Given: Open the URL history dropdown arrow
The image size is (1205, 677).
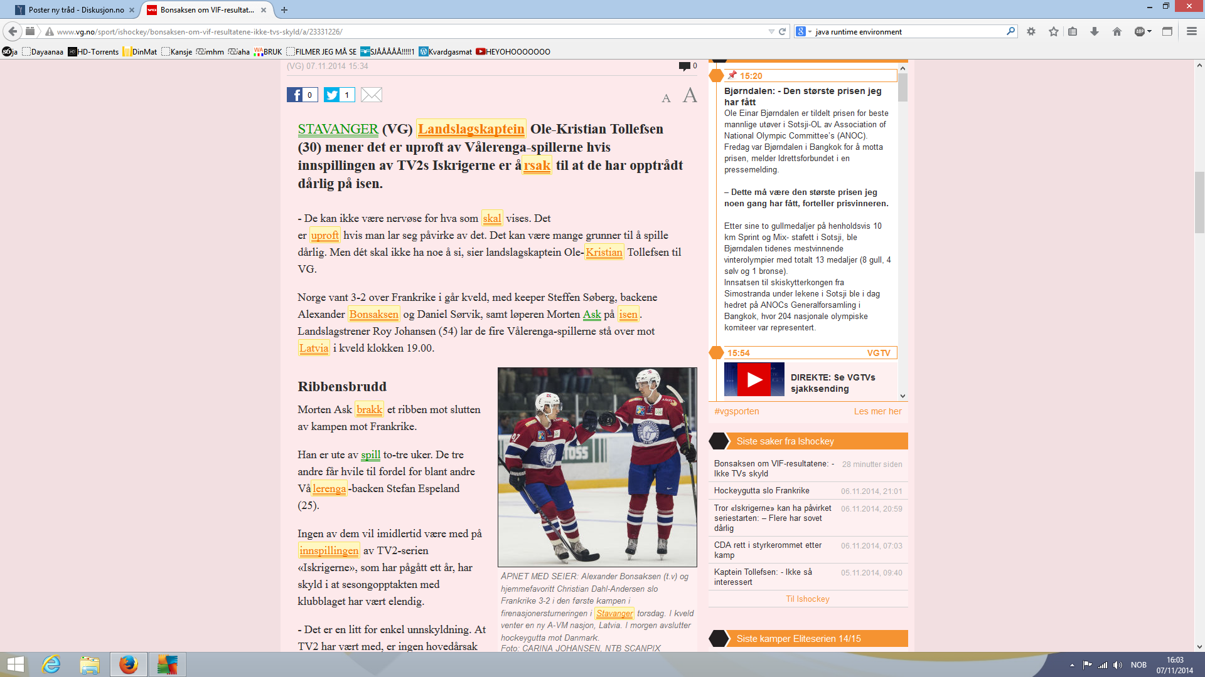Looking at the screenshot, I should [771, 31].
